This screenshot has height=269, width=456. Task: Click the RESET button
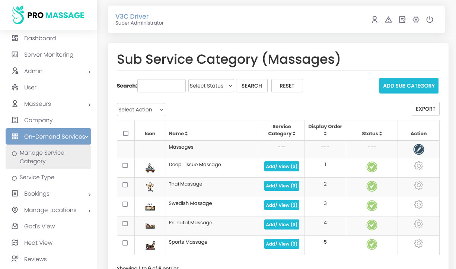[287, 86]
